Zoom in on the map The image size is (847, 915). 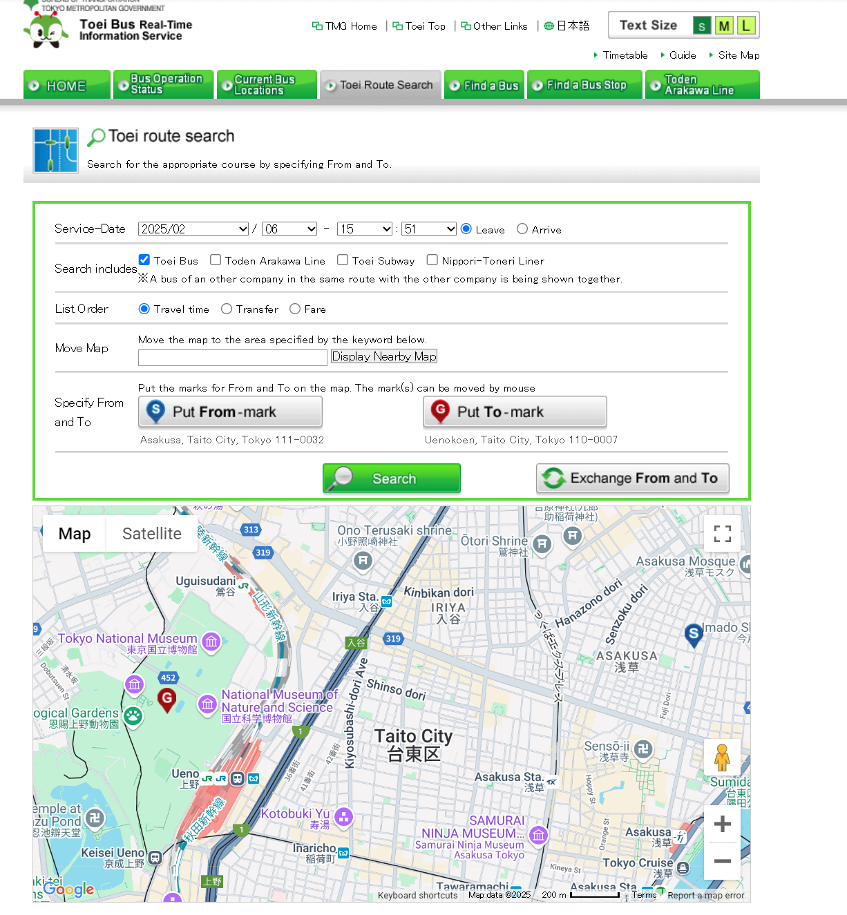pos(723,824)
